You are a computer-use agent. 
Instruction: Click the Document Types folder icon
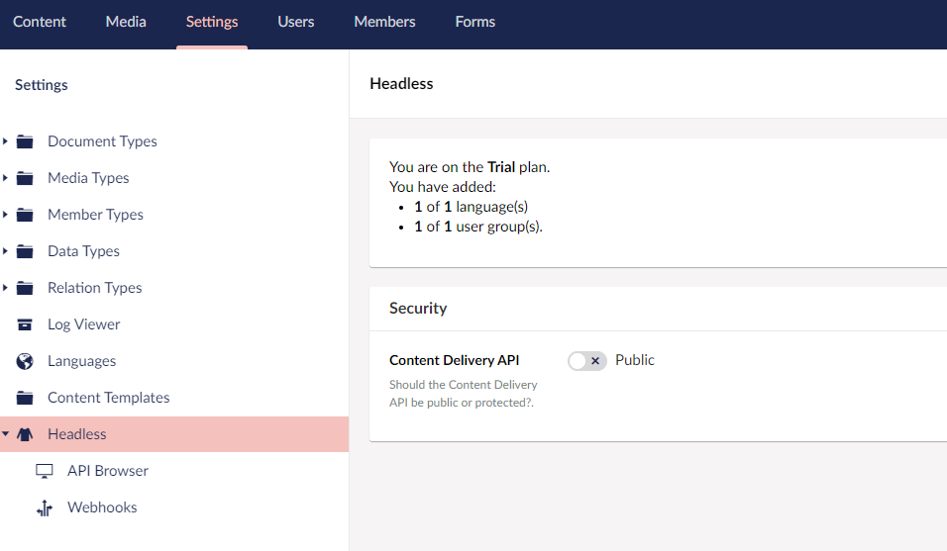(25, 141)
